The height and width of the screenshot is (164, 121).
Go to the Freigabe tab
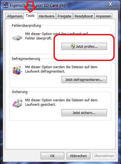click(64, 16)
